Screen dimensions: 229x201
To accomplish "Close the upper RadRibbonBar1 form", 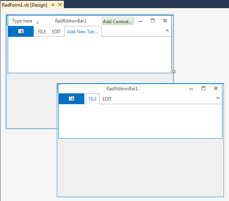I will coord(165,21).
